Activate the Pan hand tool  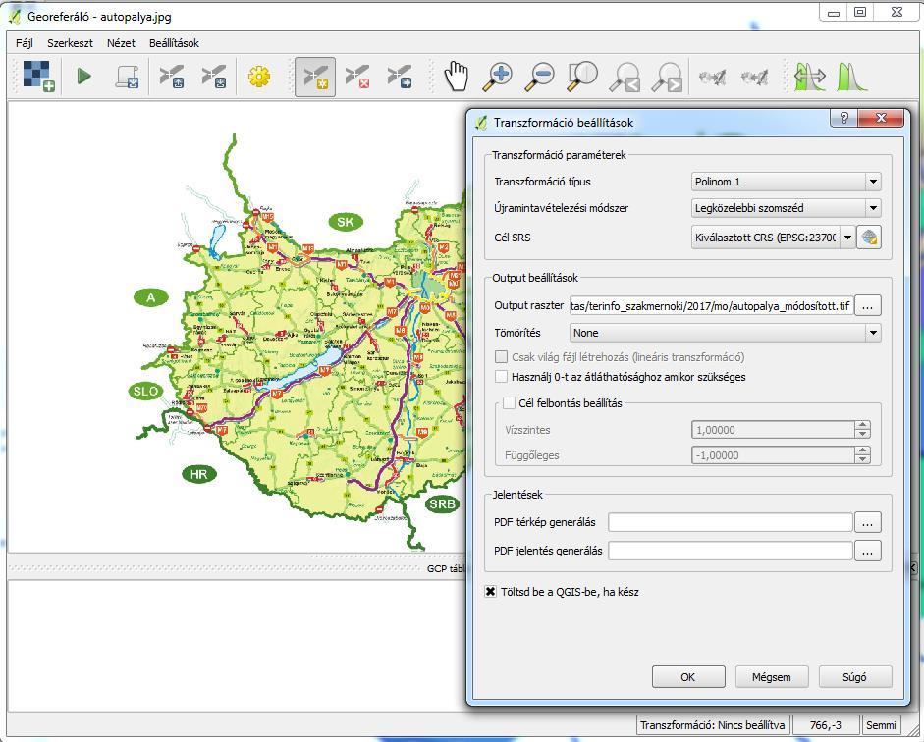[456, 77]
